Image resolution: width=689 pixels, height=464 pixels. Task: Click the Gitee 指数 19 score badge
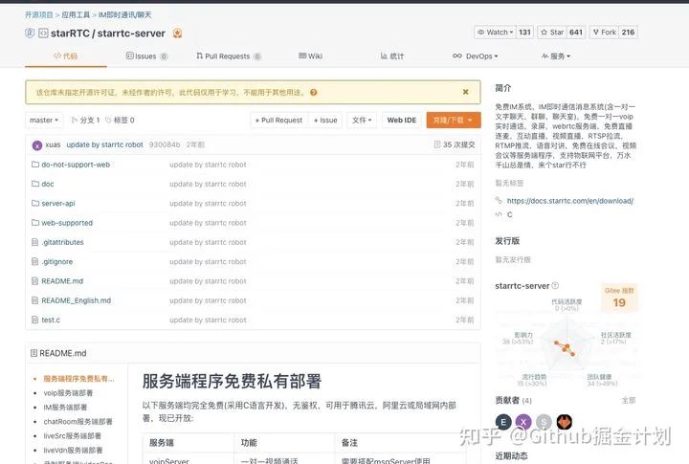tap(619, 298)
